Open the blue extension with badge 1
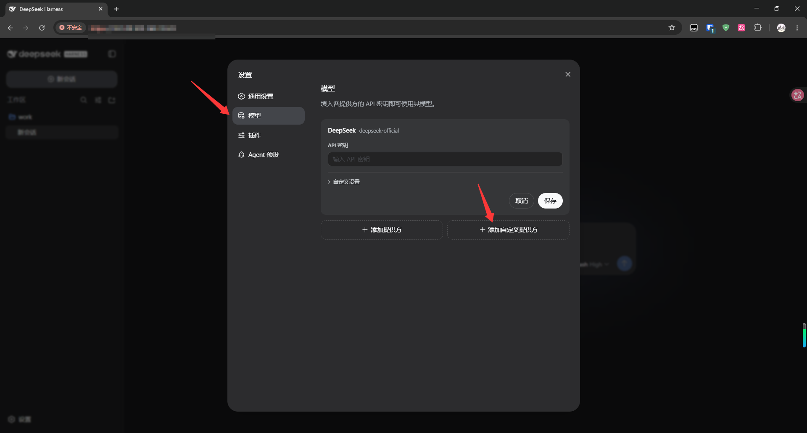807x433 pixels. [710, 28]
